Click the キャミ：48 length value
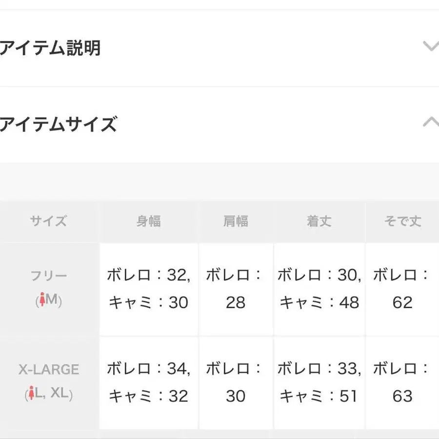 click(x=319, y=302)
